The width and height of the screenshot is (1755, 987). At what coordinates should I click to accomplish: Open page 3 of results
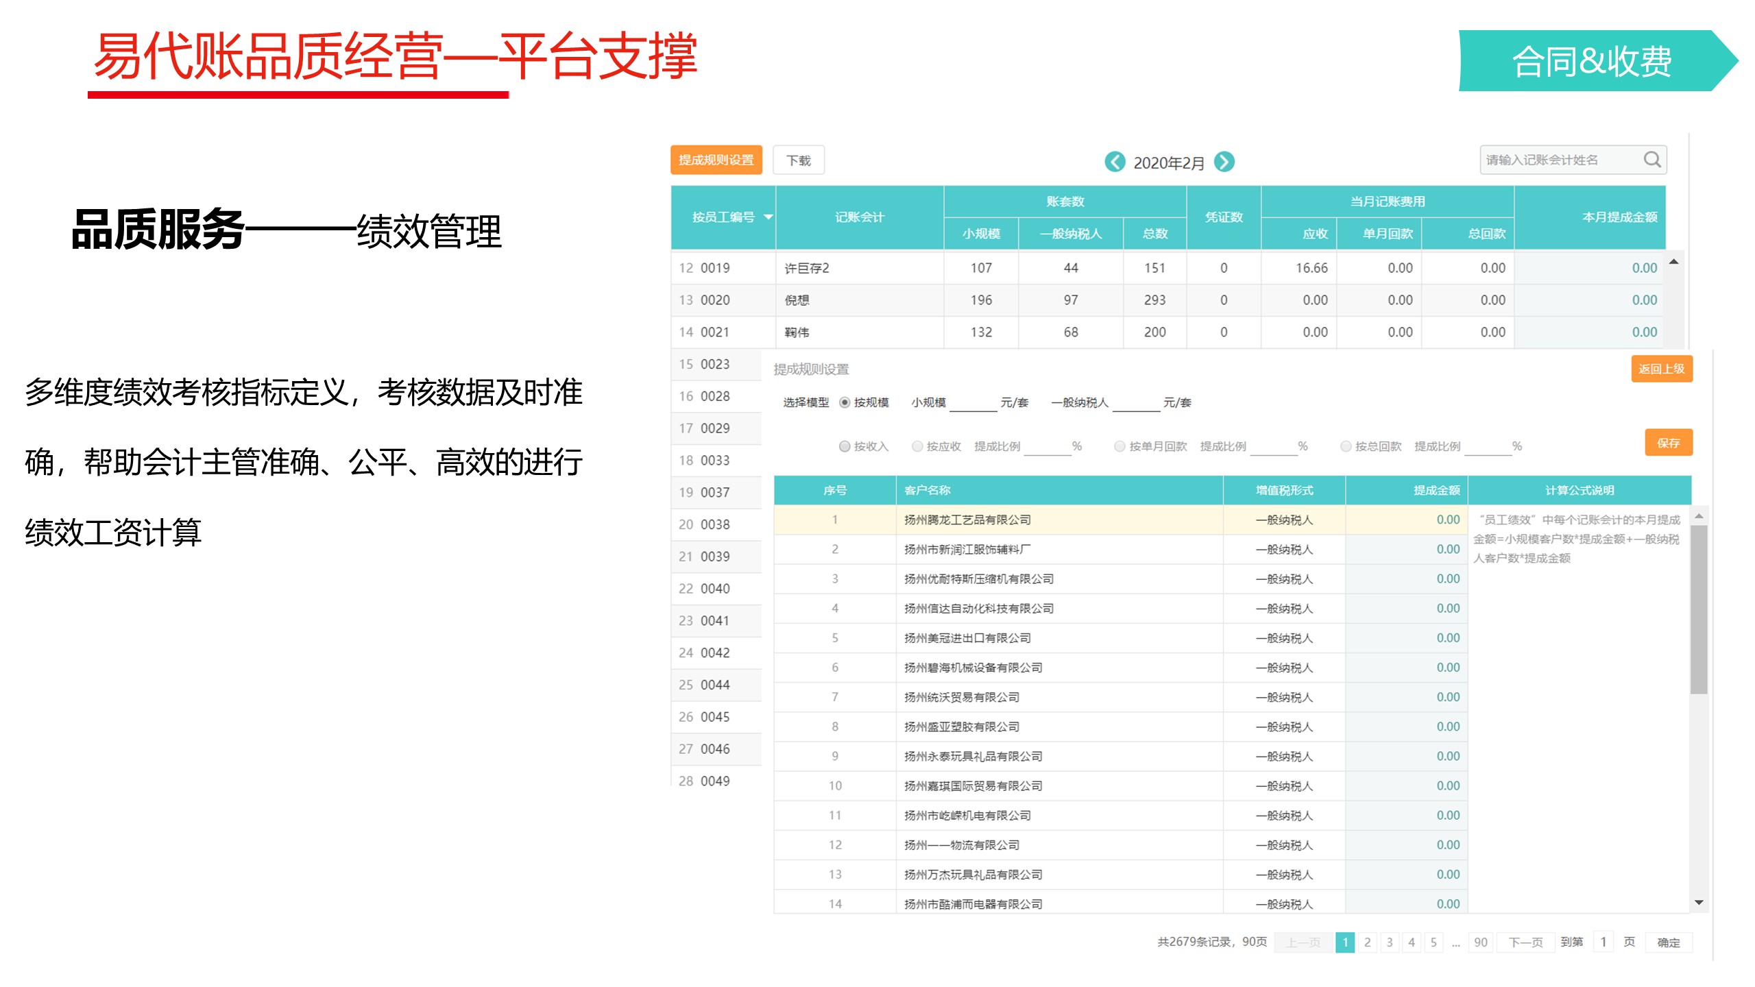coord(1390,942)
